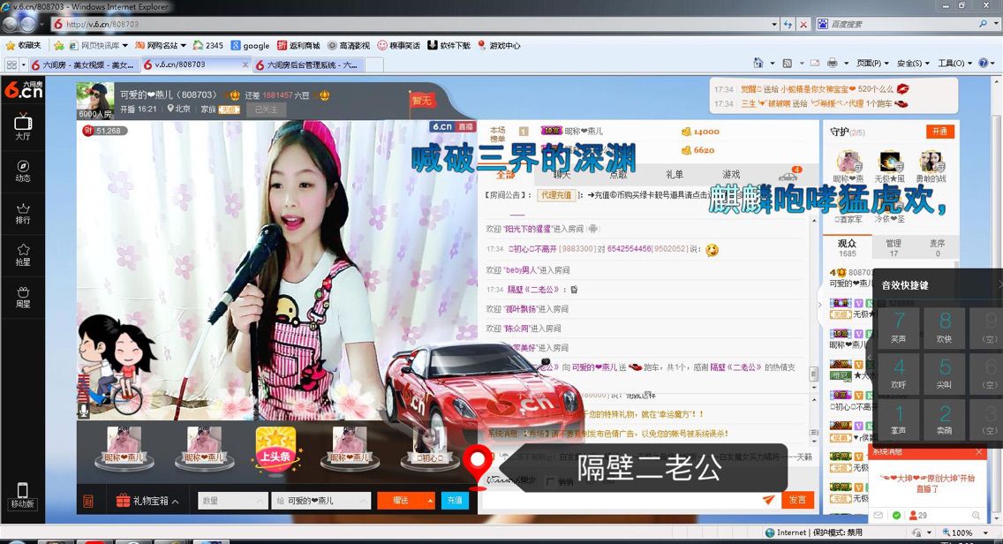The image size is (1003, 544).
Task: Close the 系统消息 popup
Action: click(978, 452)
